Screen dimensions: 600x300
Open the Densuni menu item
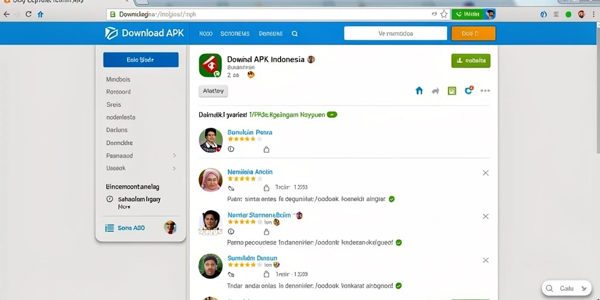click(x=271, y=33)
